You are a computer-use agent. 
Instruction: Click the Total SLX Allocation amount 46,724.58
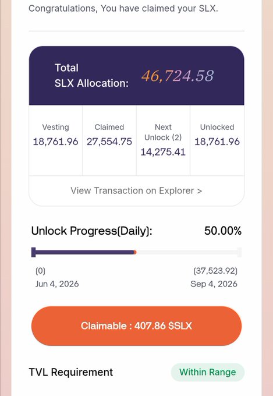pyautogui.click(x=178, y=76)
